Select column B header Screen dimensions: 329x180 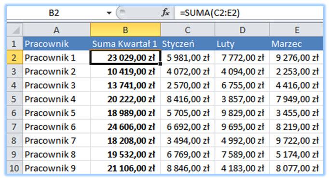[x=125, y=30]
